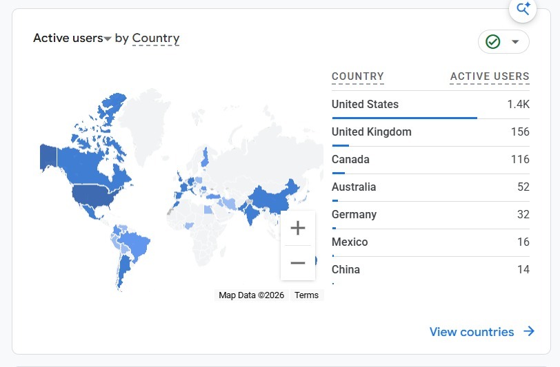
Task: Click the United States on the map
Action: pos(94,195)
